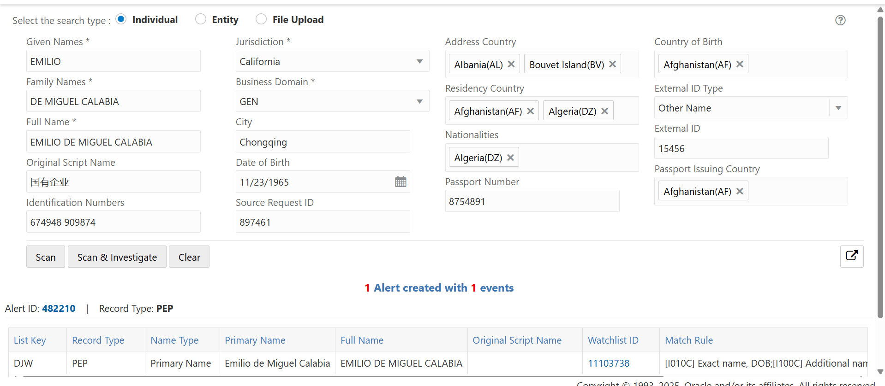The height and width of the screenshot is (386, 885).
Task: Click the Given Names field containing EMILIO
Action: click(113, 61)
